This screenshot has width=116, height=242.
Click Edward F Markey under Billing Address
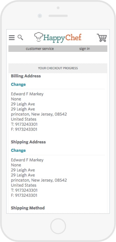coord(27,94)
